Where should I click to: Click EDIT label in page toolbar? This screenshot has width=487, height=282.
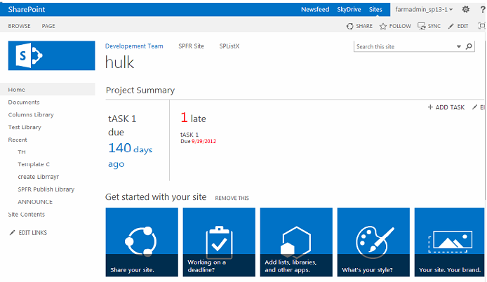click(462, 26)
